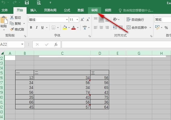Open the 公式 tab
This screenshot has height=120, width=171.
point(67,10)
